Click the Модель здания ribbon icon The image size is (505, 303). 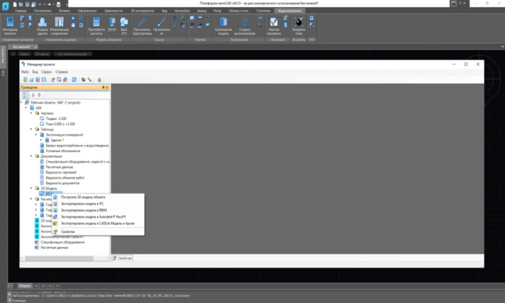[42, 25]
